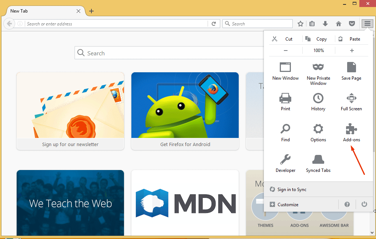Close the New Tab tab

(78, 11)
